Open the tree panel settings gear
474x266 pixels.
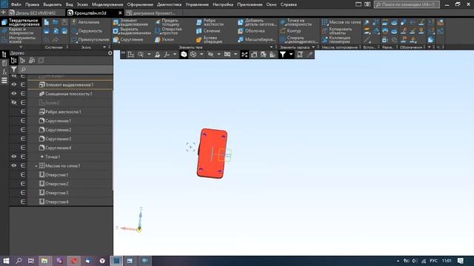(x=110, y=53)
